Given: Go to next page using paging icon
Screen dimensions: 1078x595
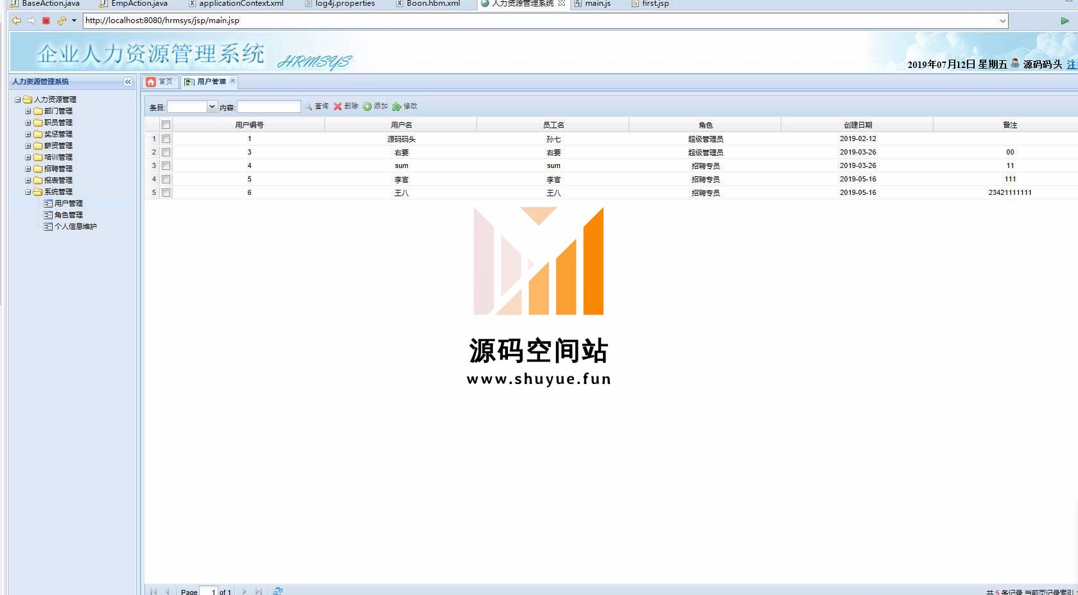Looking at the screenshot, I should click(x=245, y=591).
